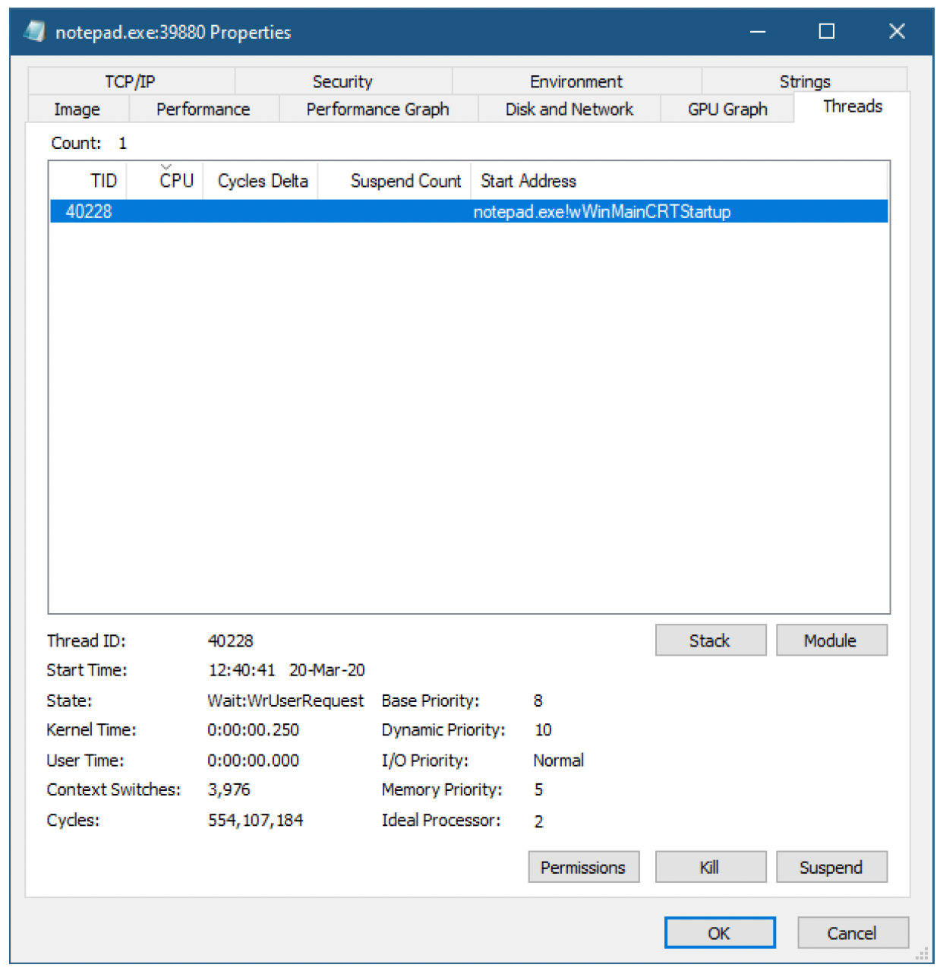The height and width of the screenshot is (971, 940).
Task: Click the Dynamic Priority value 10
Action: [x=544, y=730]
